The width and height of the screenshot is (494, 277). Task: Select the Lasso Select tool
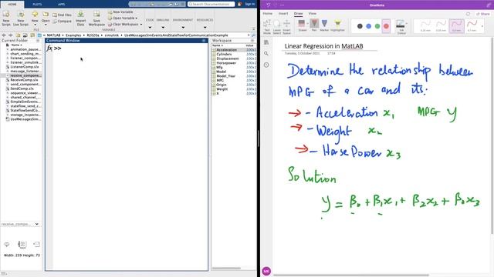[276, 26]
